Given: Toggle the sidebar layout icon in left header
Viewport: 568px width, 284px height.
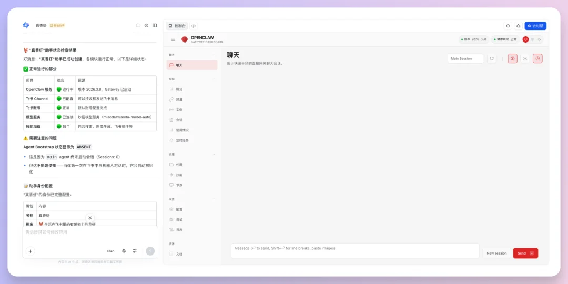Looking at the screenshot, I should 155,25.
